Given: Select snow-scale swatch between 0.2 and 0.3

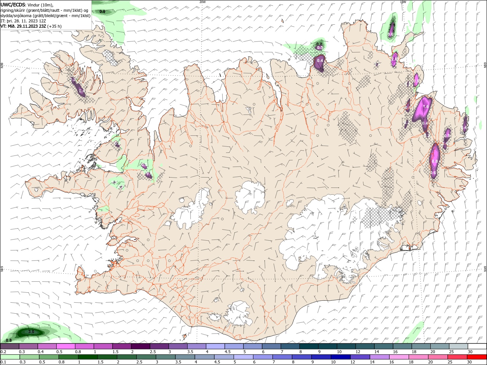Looking at the screenshot, I should point(10,346).
